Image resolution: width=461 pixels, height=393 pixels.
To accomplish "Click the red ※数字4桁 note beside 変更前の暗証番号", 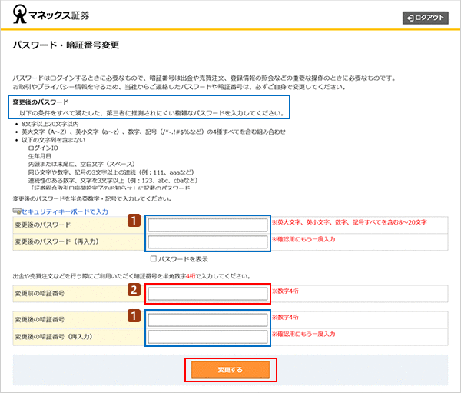I will click(x=285, y=291).
